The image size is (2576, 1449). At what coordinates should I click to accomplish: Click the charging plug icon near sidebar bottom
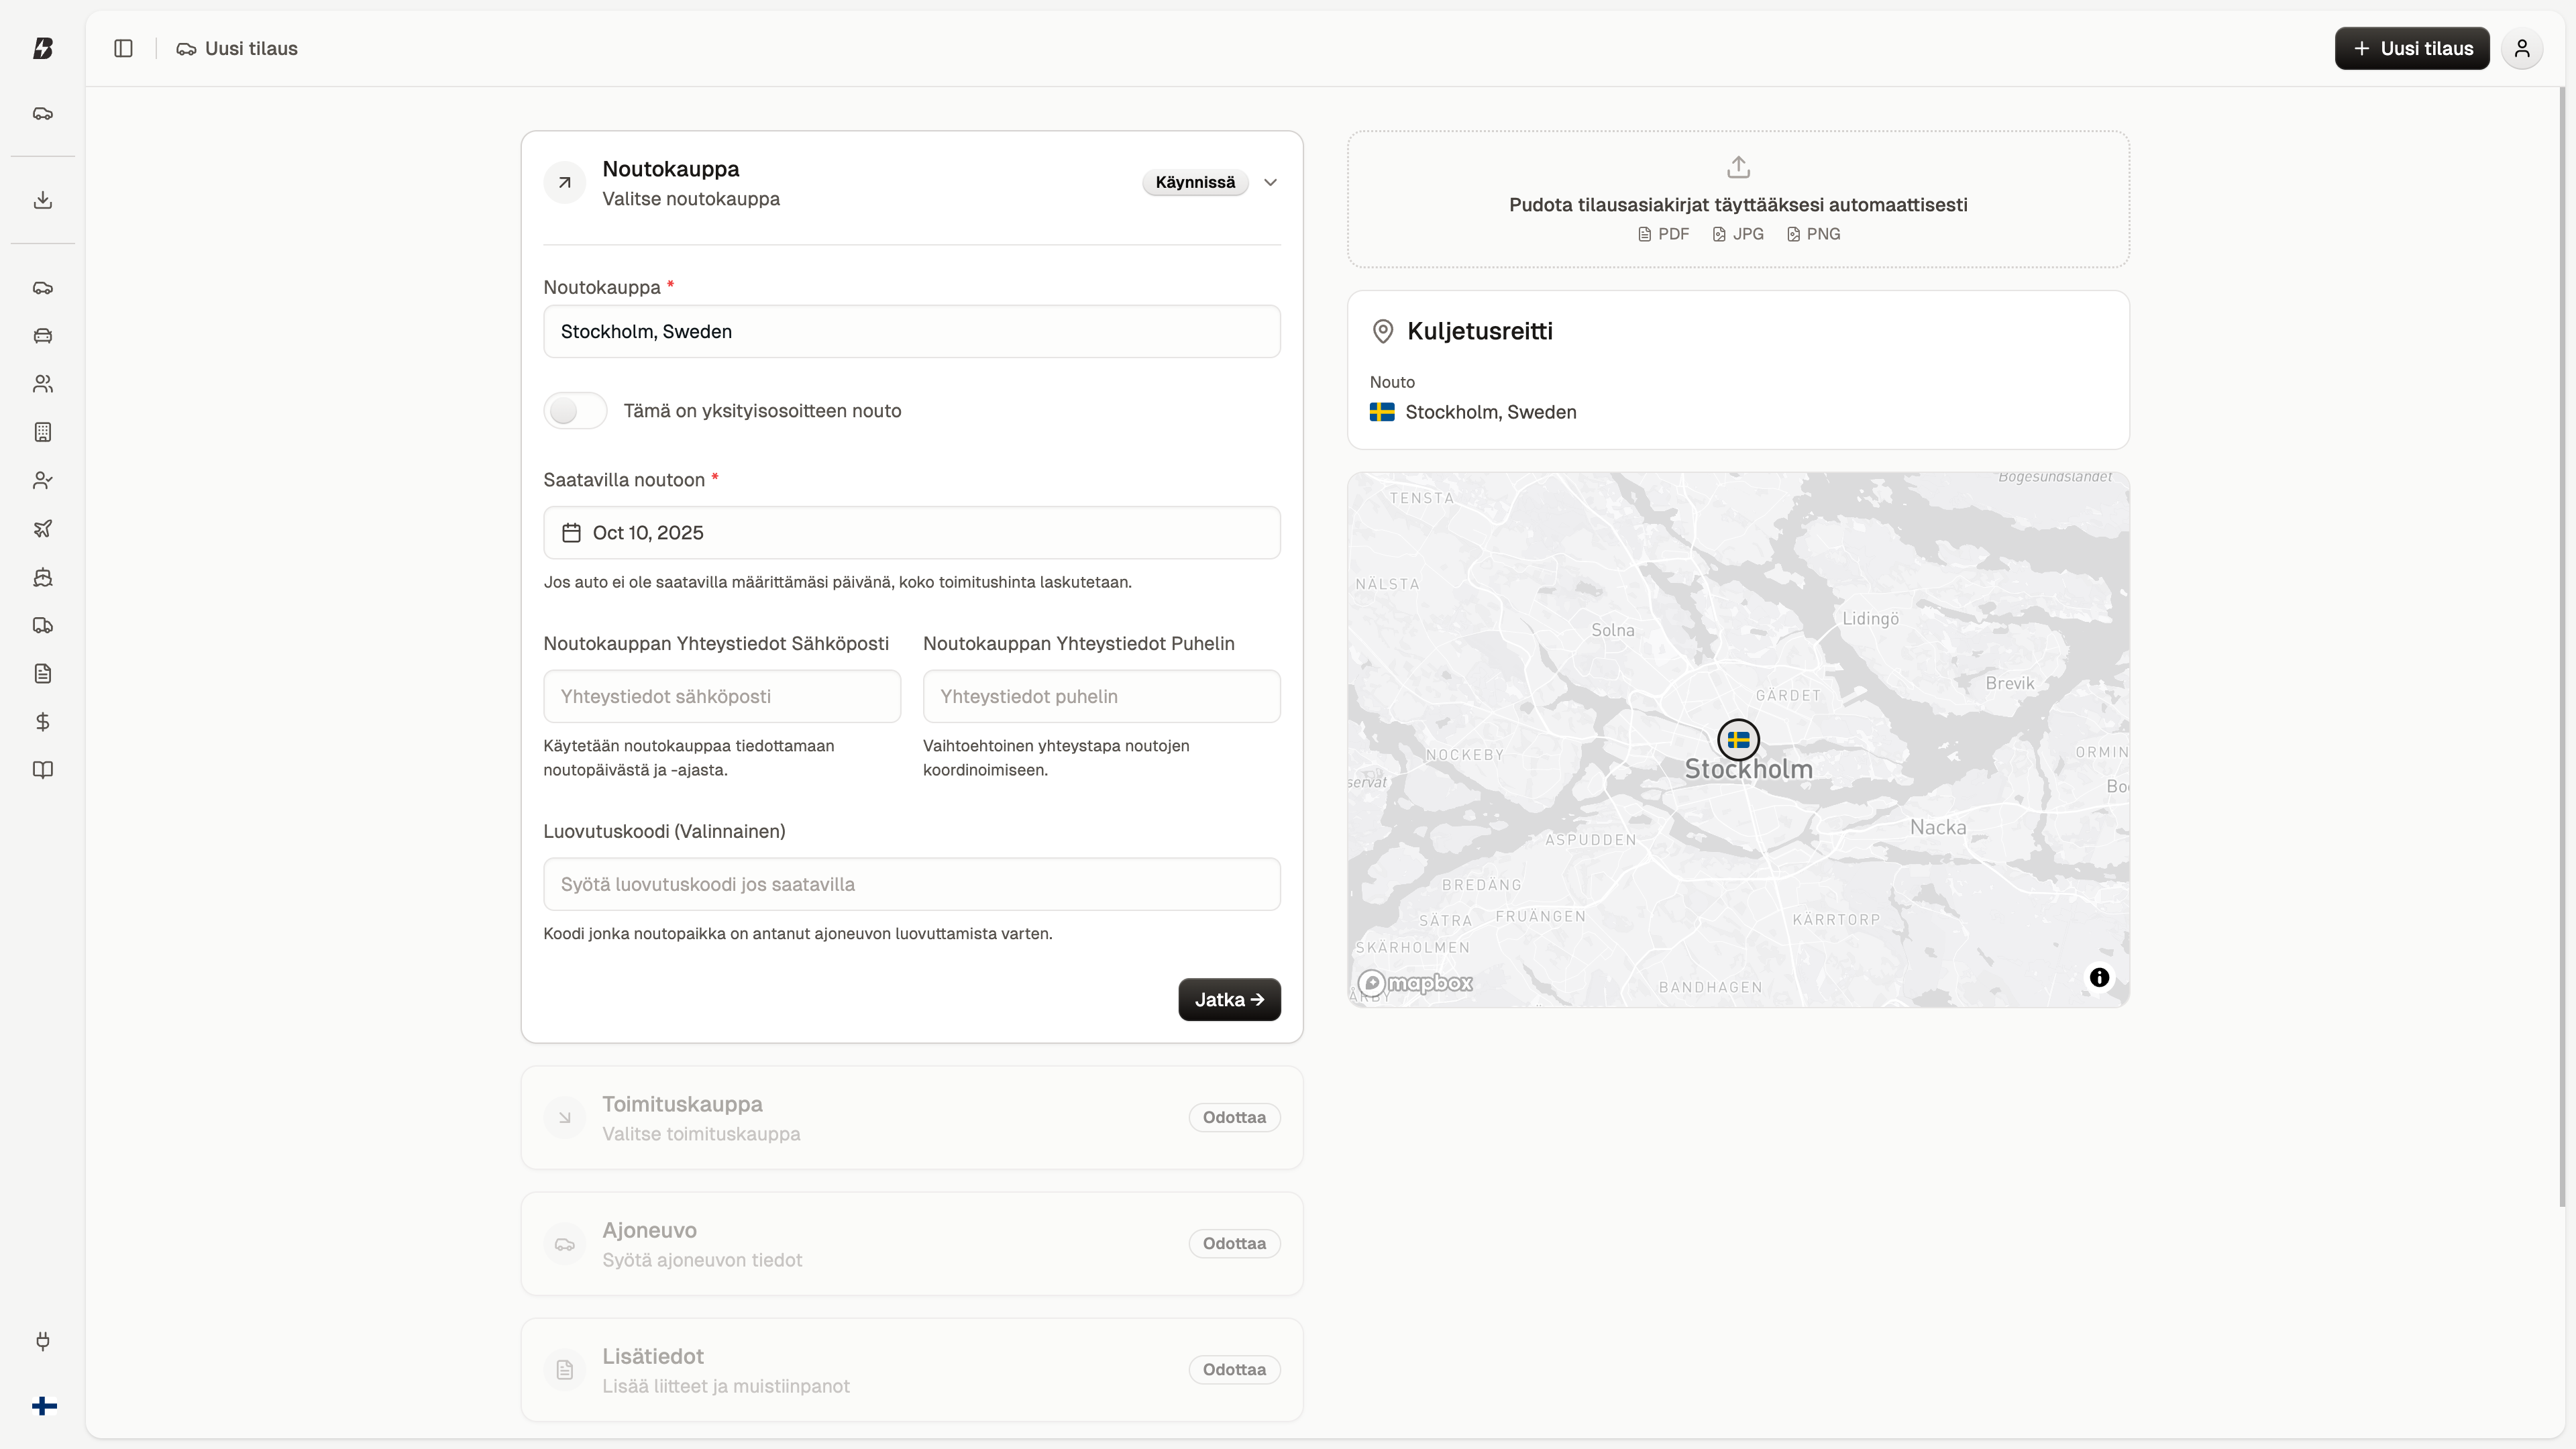coord(43,1341)
